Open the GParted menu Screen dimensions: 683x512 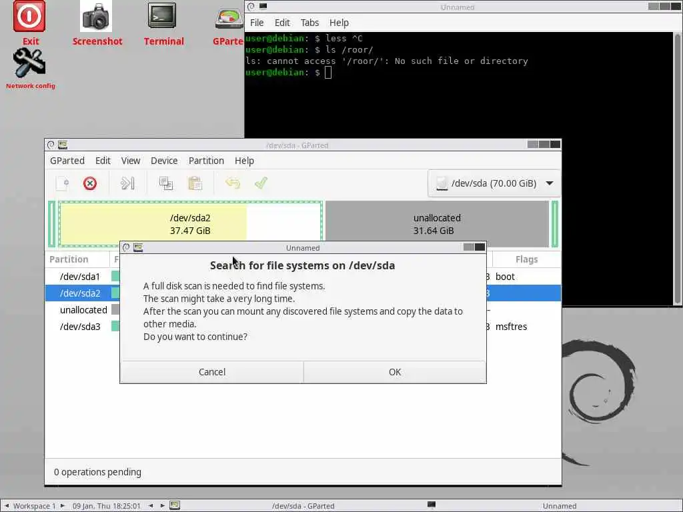[x=67, y=161]
